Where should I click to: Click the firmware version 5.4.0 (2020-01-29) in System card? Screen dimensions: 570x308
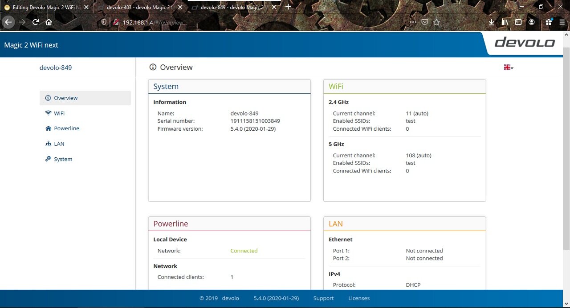[x=253, y=129]
